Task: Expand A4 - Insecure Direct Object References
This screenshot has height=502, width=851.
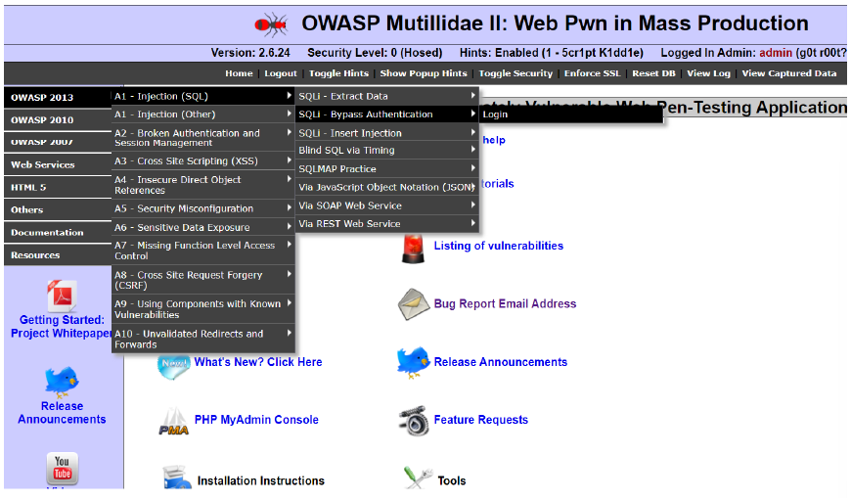Action: click(x=203, y=185)
